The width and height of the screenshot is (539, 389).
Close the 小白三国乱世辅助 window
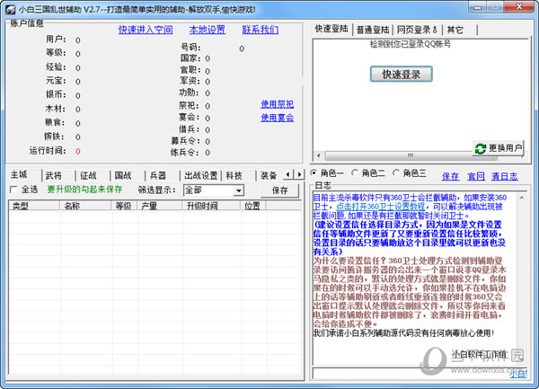tap(520, 7)
